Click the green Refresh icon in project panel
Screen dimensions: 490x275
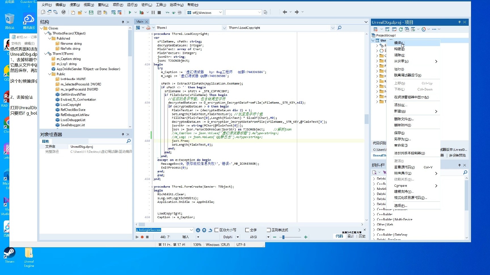(401, 29)
